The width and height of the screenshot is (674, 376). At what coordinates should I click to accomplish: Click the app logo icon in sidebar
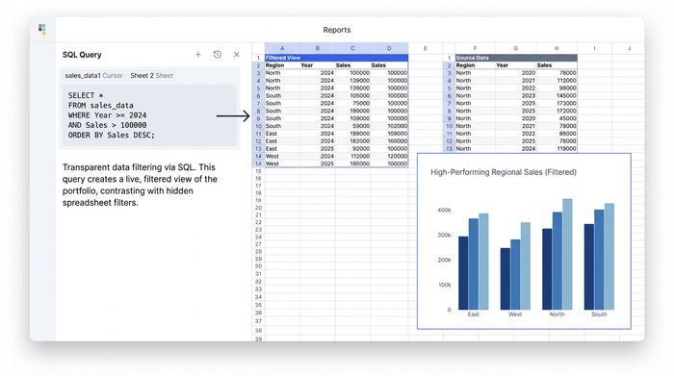tap(41, 29)
